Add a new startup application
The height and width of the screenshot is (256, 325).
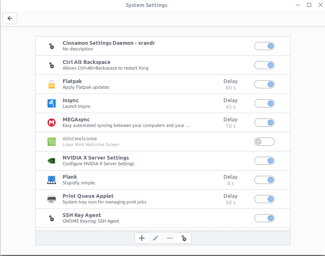142,238
